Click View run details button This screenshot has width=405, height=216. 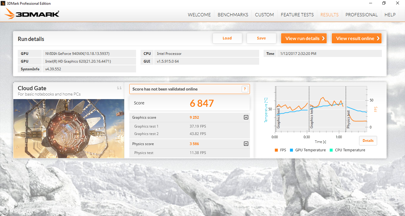(x=304, y=38)
